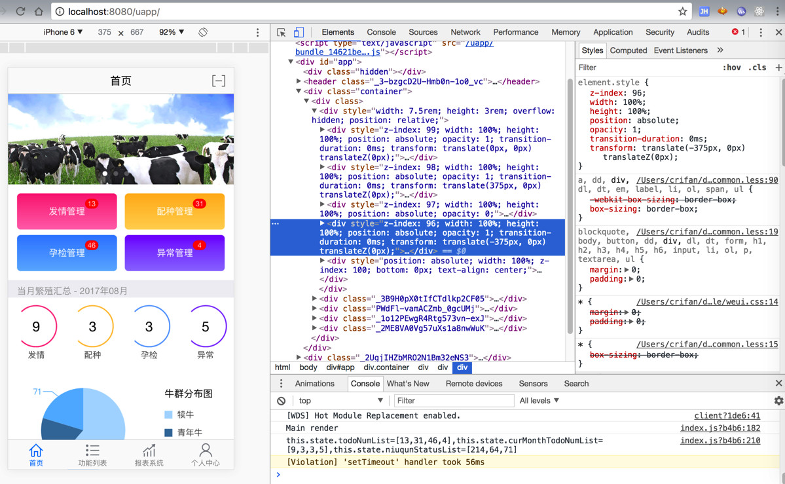Open the 功能列表 bottom tab
Screen dimensions: 785x484
[x=92, y=455]
